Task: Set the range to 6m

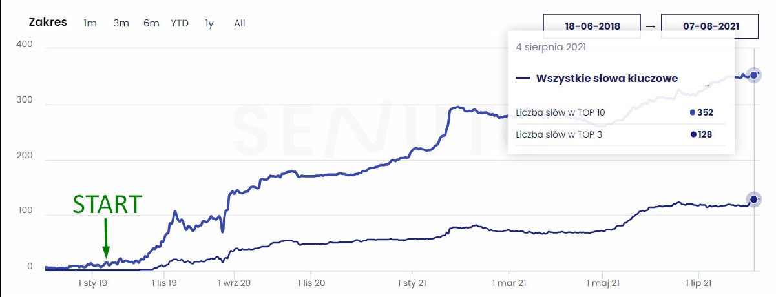Action: pos(151,23)
